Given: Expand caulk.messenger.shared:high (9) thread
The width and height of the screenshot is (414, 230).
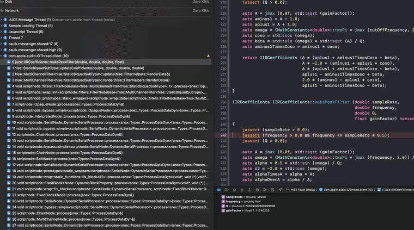Looking at the screenshot, I should tap(1, 50).
